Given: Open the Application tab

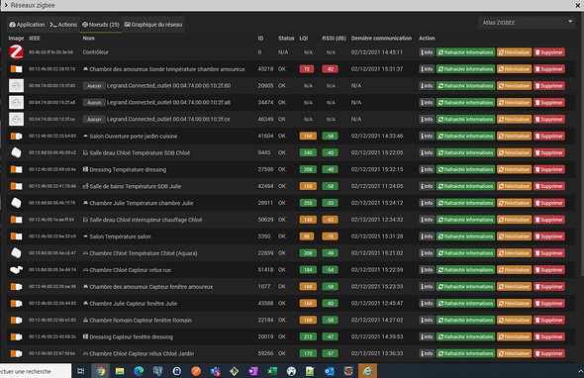Looking at the screenshot, I should pyautogui.click(x=27, y=25).
